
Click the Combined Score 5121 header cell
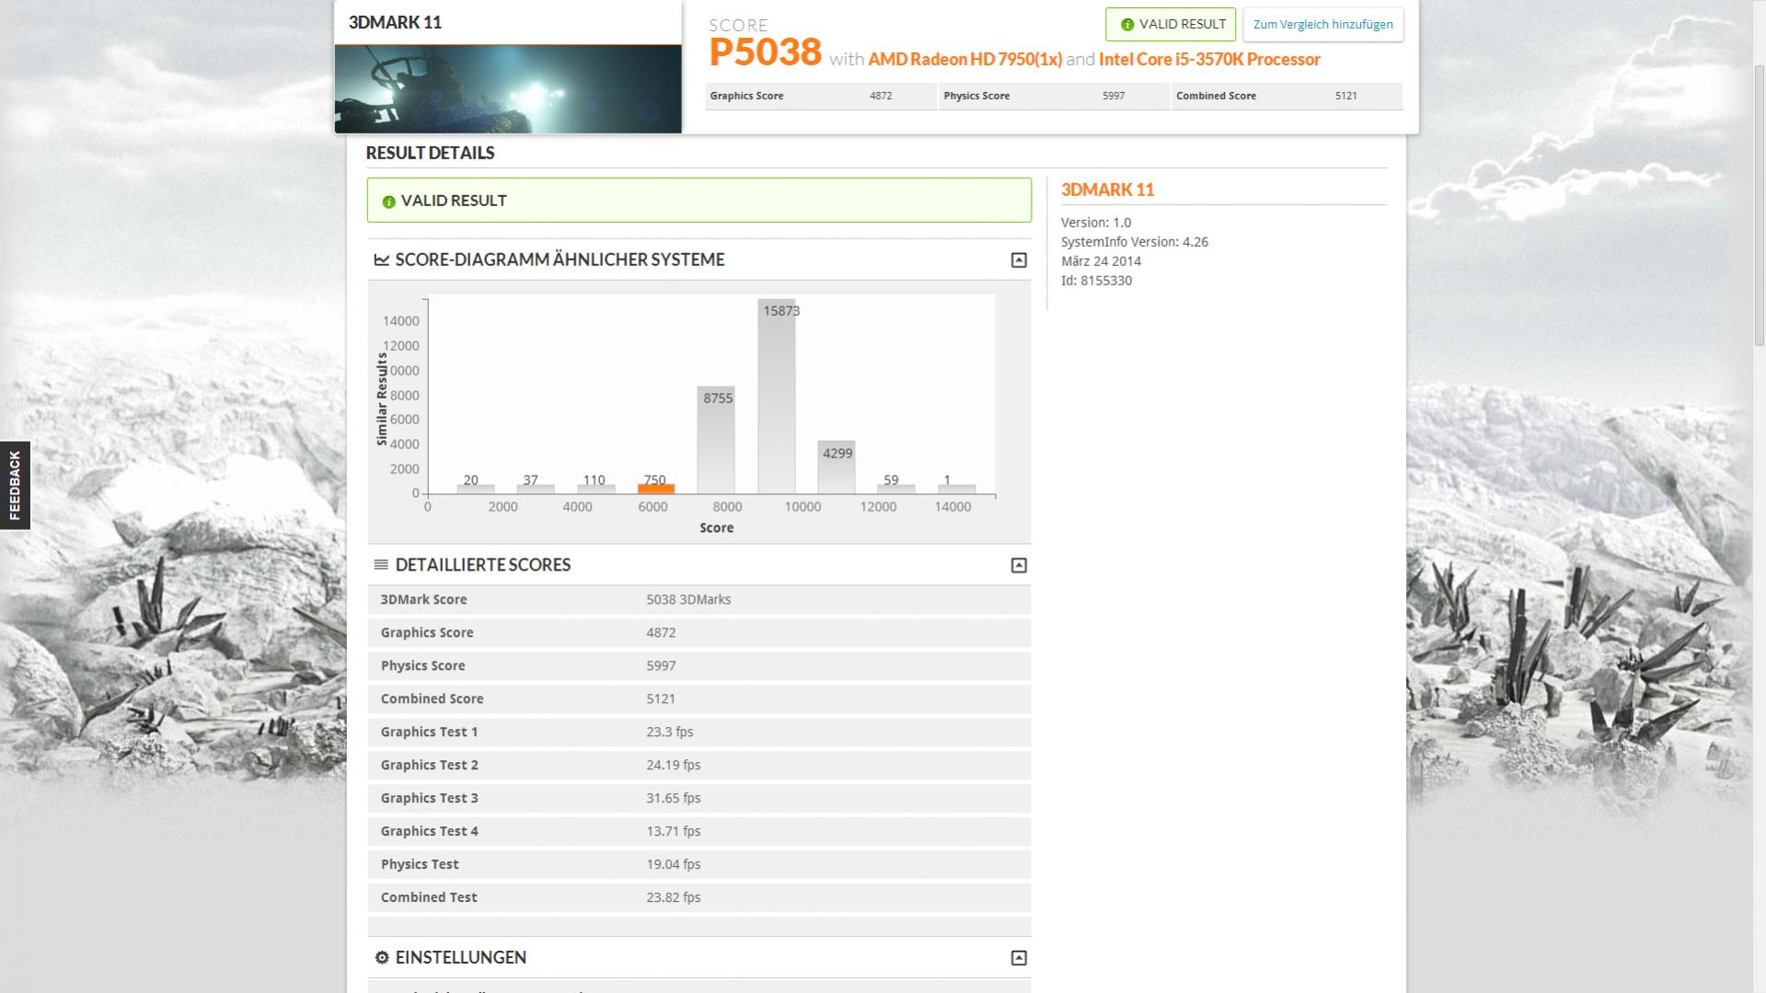(x=1287, y=96)
